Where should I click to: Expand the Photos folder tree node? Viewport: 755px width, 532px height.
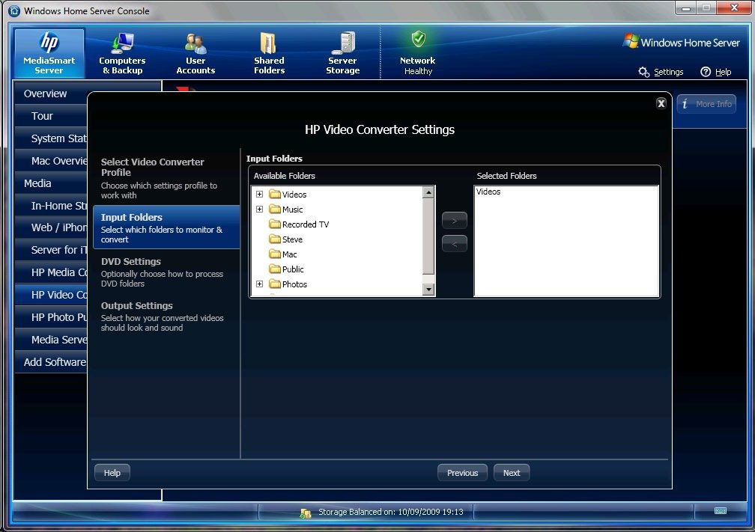point(259,284)
